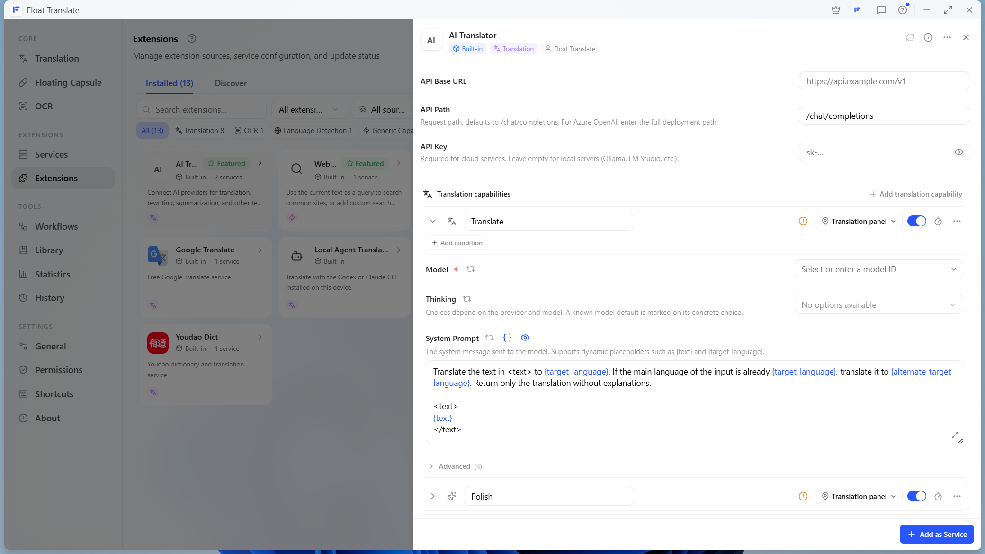The image size is (985, 554).
Task: Switch to the Discover tab
Action: coord(230,83)
